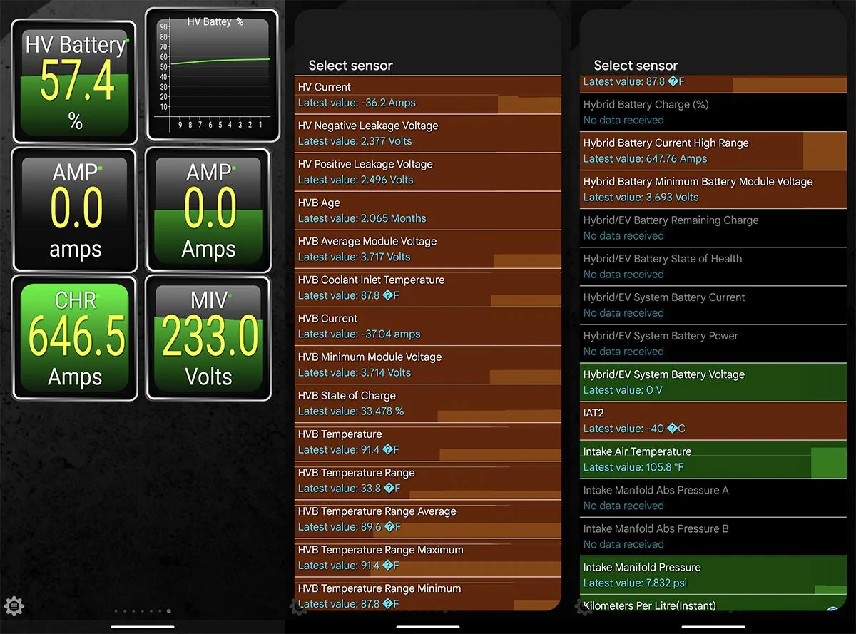Select the IAT2 sensor row
856x634 pixels.
pyautogui.click(x=713, y=420)
